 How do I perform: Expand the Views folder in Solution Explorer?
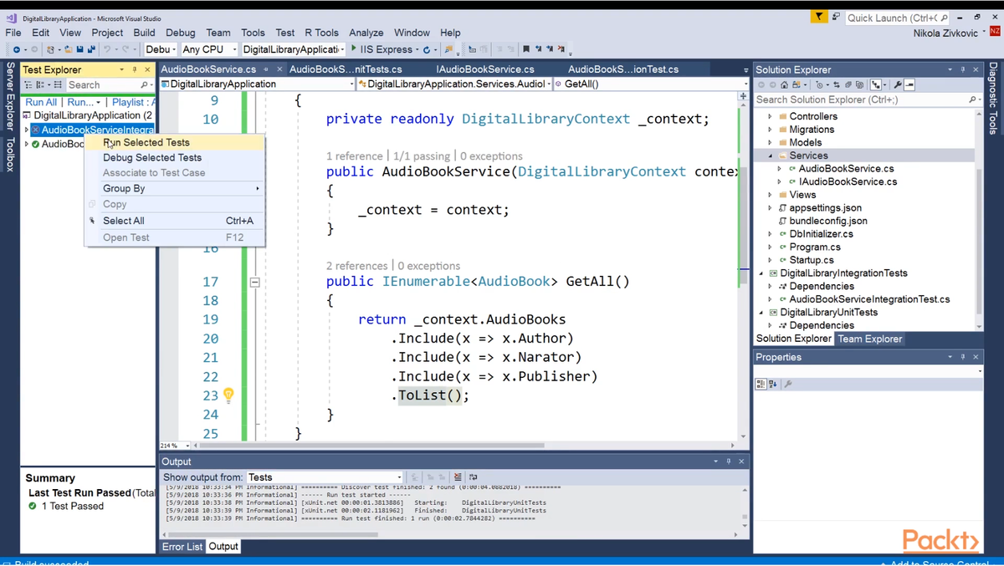point(771,195)
